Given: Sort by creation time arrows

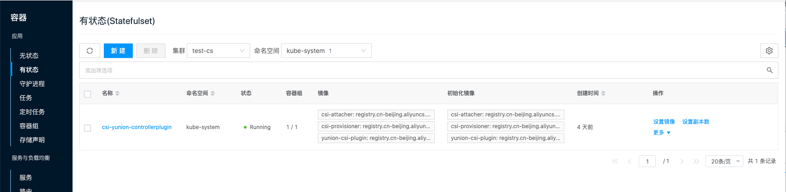Looking at the screenshot, I should [603, 93].
